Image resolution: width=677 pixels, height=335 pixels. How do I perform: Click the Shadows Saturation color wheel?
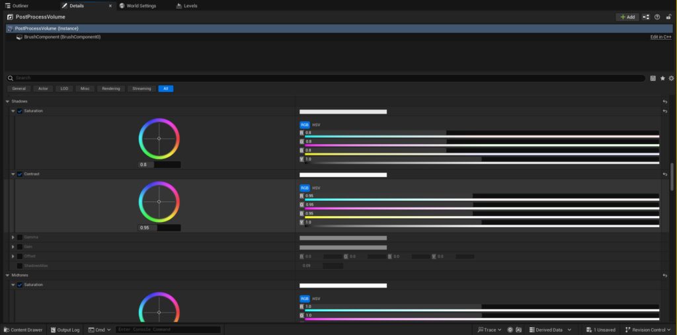click(159, 139)
